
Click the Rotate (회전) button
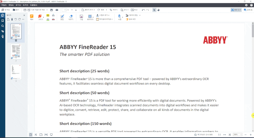pyautogui.click(x=101, y=10)
